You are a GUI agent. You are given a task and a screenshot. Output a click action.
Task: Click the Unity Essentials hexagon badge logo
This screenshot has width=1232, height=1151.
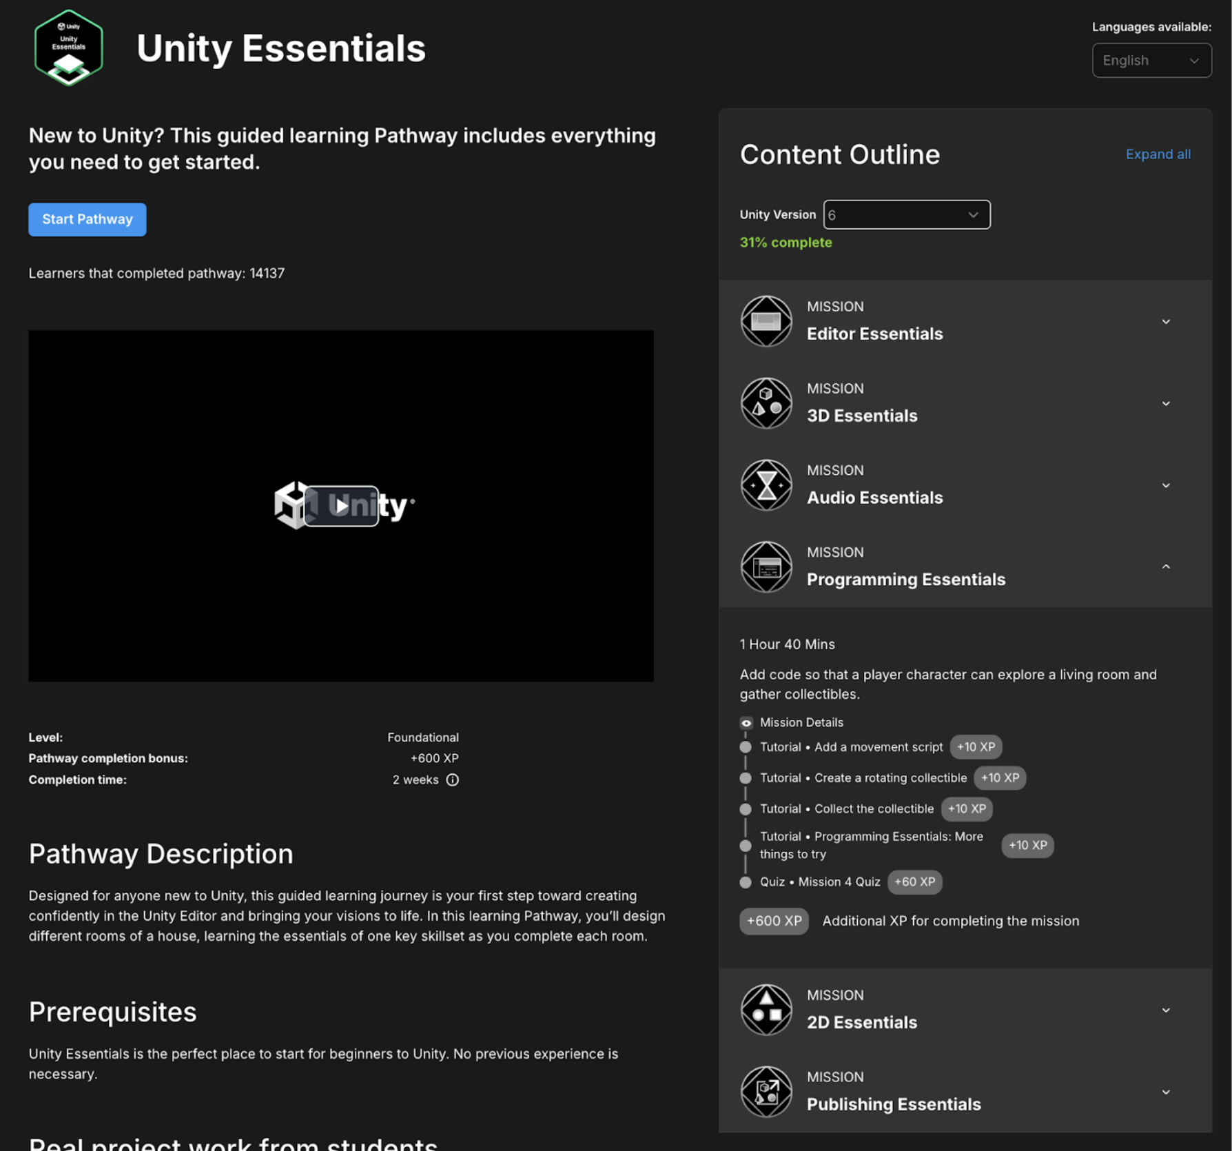click(69, 48)
